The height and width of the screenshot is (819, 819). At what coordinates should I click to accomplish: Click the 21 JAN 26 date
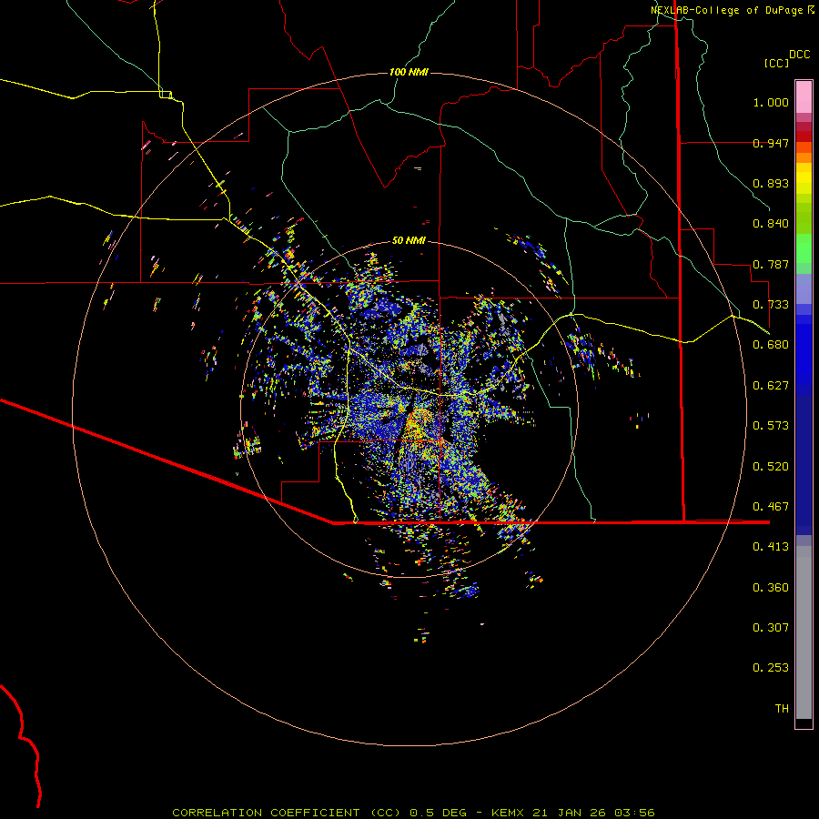[x=570, y=813]
